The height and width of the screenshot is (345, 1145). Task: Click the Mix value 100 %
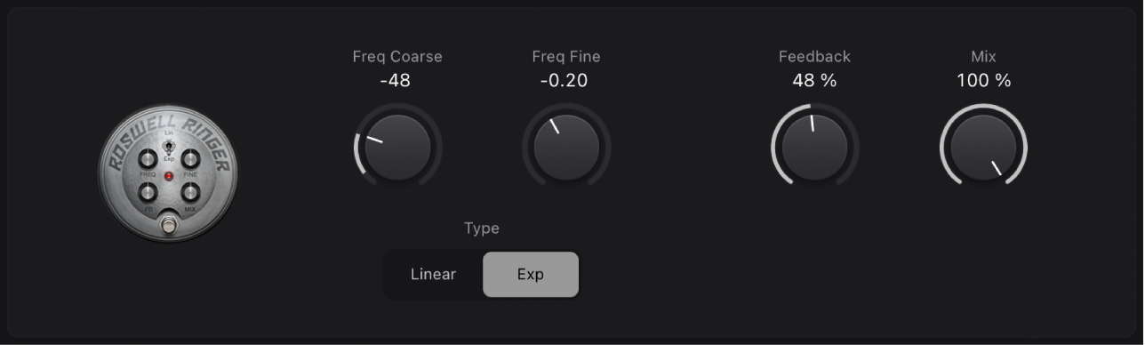[x=984, y=81]
